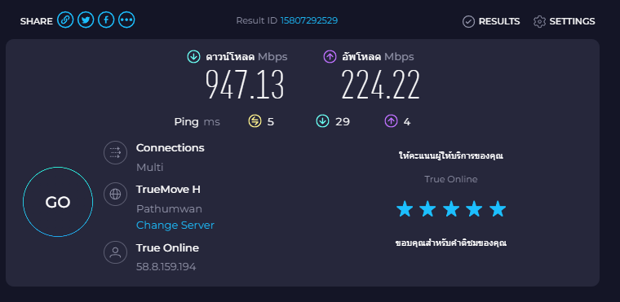This screenshot has width=620, height=302.
Task: Open the Settings gear icon
Action: [539, 21]
